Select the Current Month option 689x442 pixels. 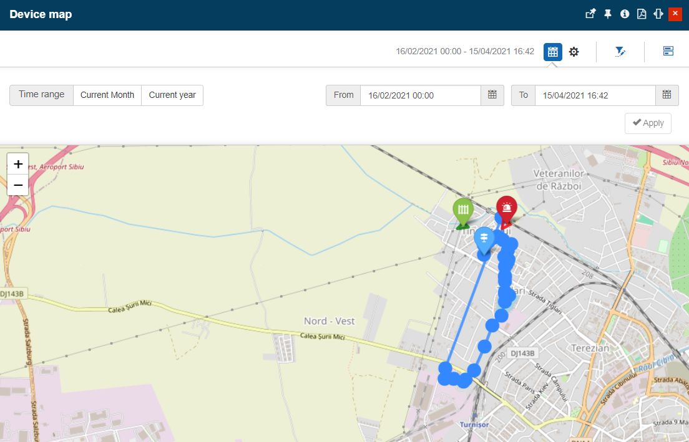[x=107, y=95]
